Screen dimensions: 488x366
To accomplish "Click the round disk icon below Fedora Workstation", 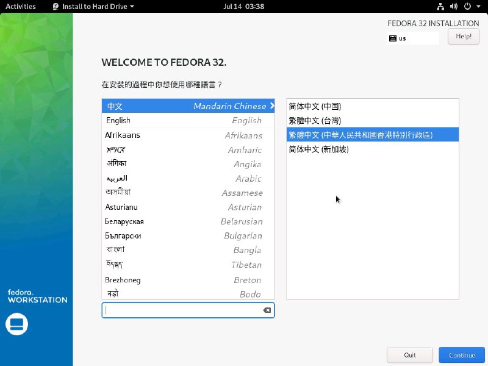I will coord(16,325).
